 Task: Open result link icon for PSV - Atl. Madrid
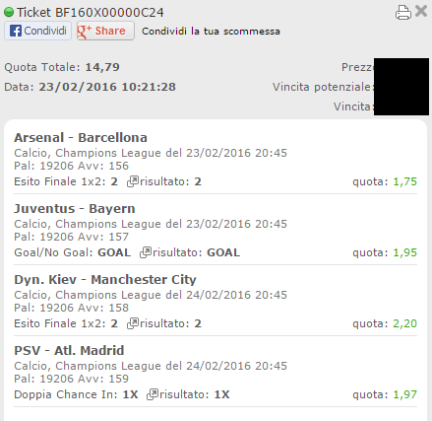153,394
